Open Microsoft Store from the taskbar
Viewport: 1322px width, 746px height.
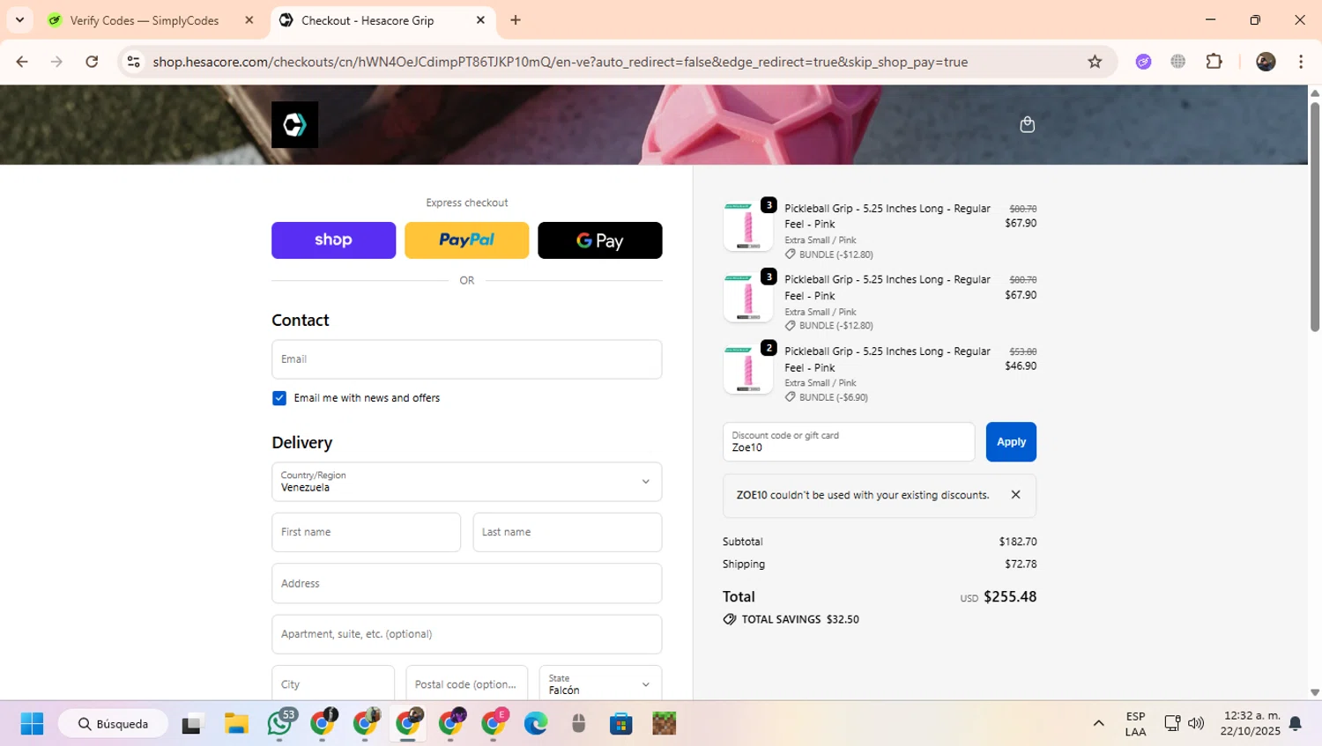coord(621,724)
